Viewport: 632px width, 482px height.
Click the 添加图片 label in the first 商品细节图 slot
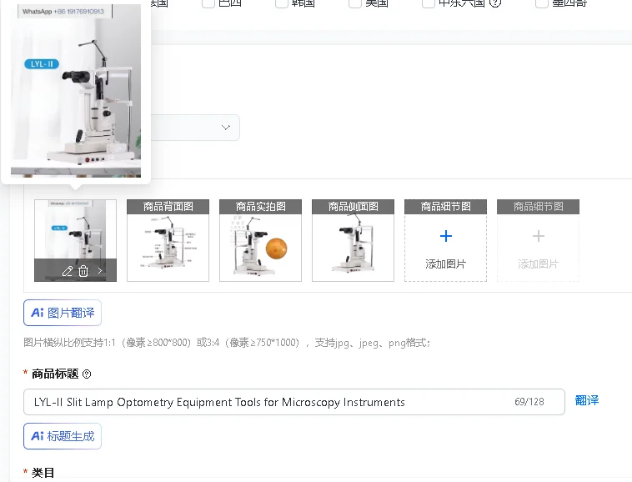coord(446,264)
